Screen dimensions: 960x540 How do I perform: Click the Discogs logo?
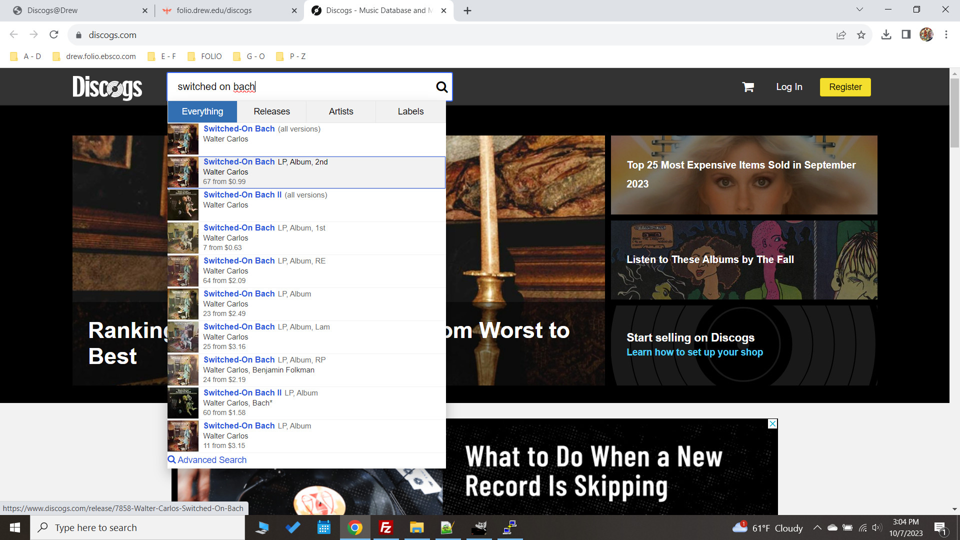(107, 87)
